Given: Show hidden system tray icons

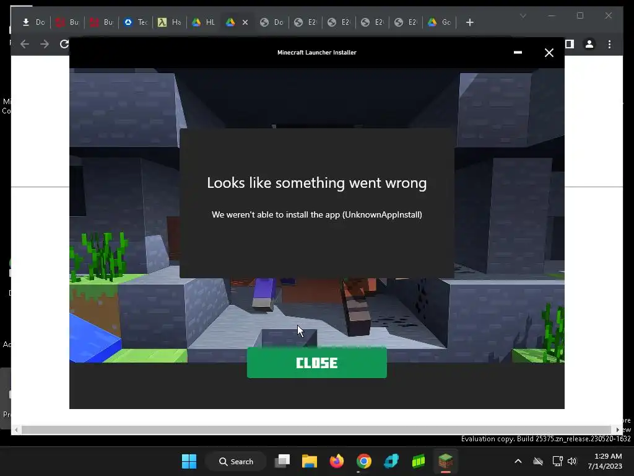Looking at the screenshot, I should 518,461.
